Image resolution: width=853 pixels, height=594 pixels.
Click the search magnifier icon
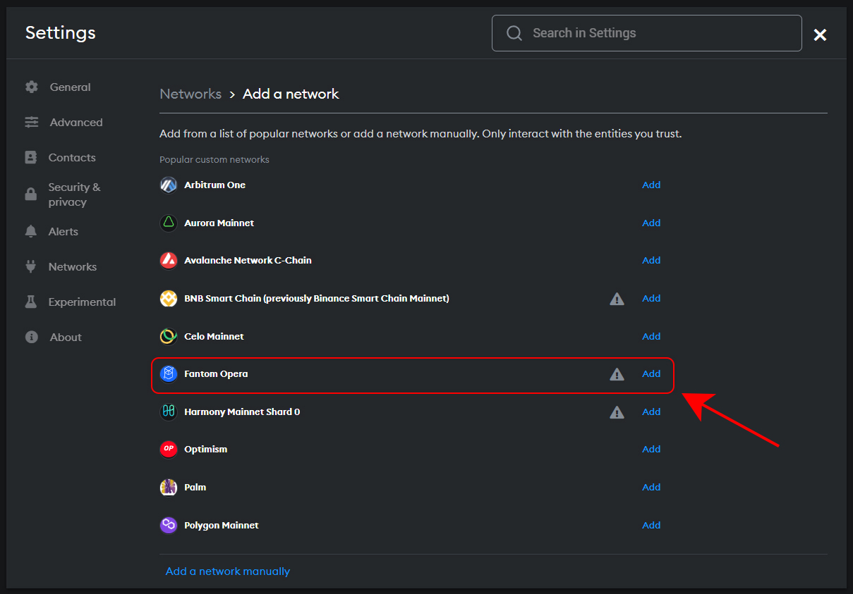514,33
